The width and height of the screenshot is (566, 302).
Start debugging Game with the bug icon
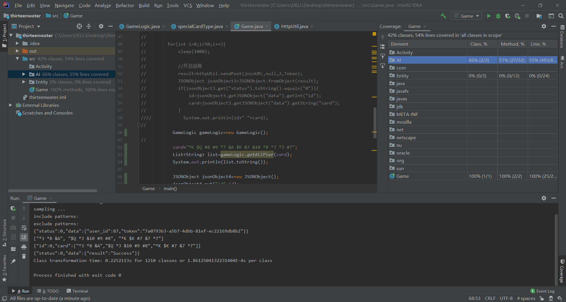pos(498,16)
